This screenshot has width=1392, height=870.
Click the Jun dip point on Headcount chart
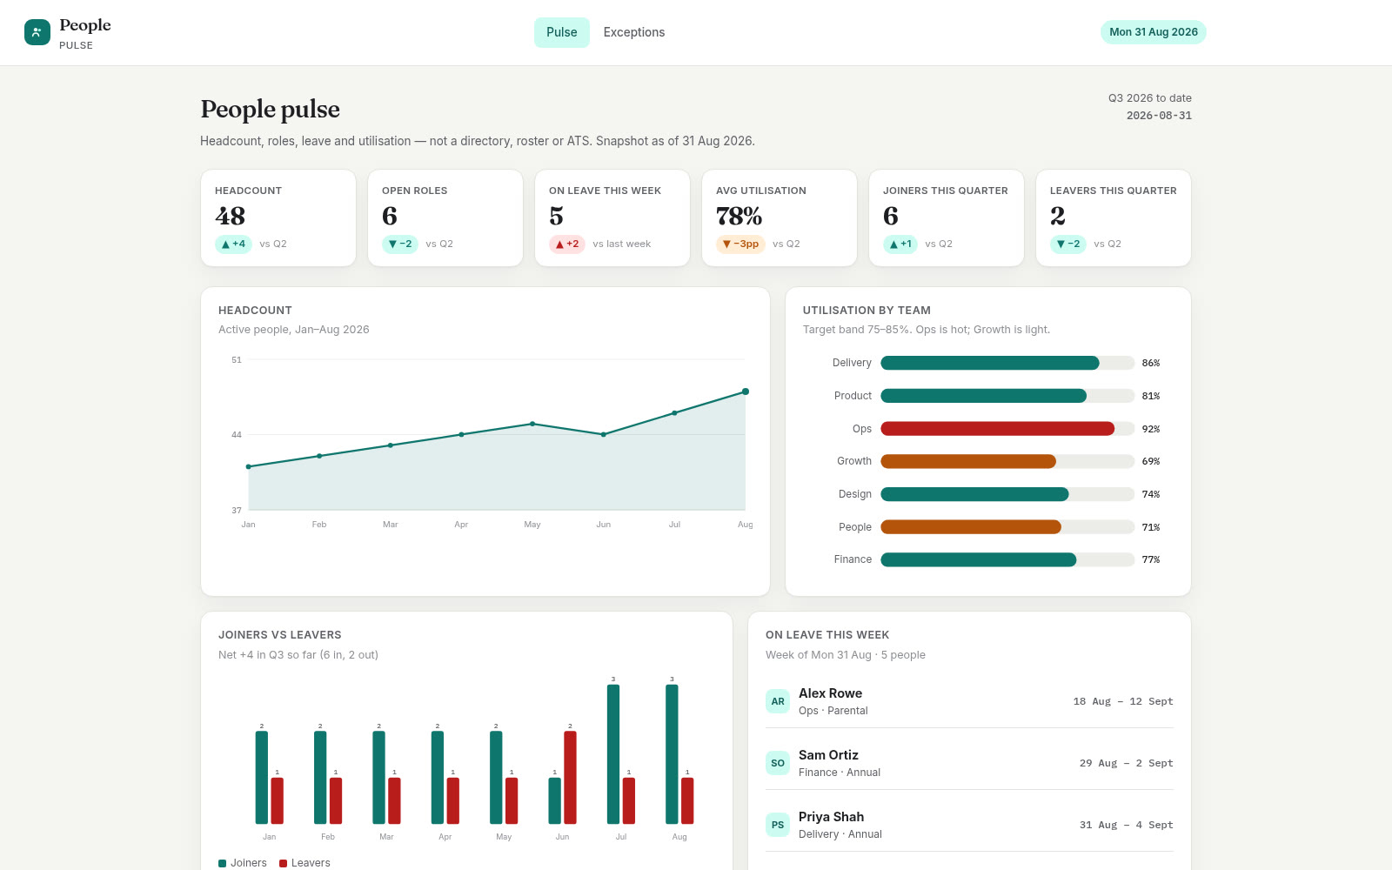pyautogui.click(x=604, y=434)
